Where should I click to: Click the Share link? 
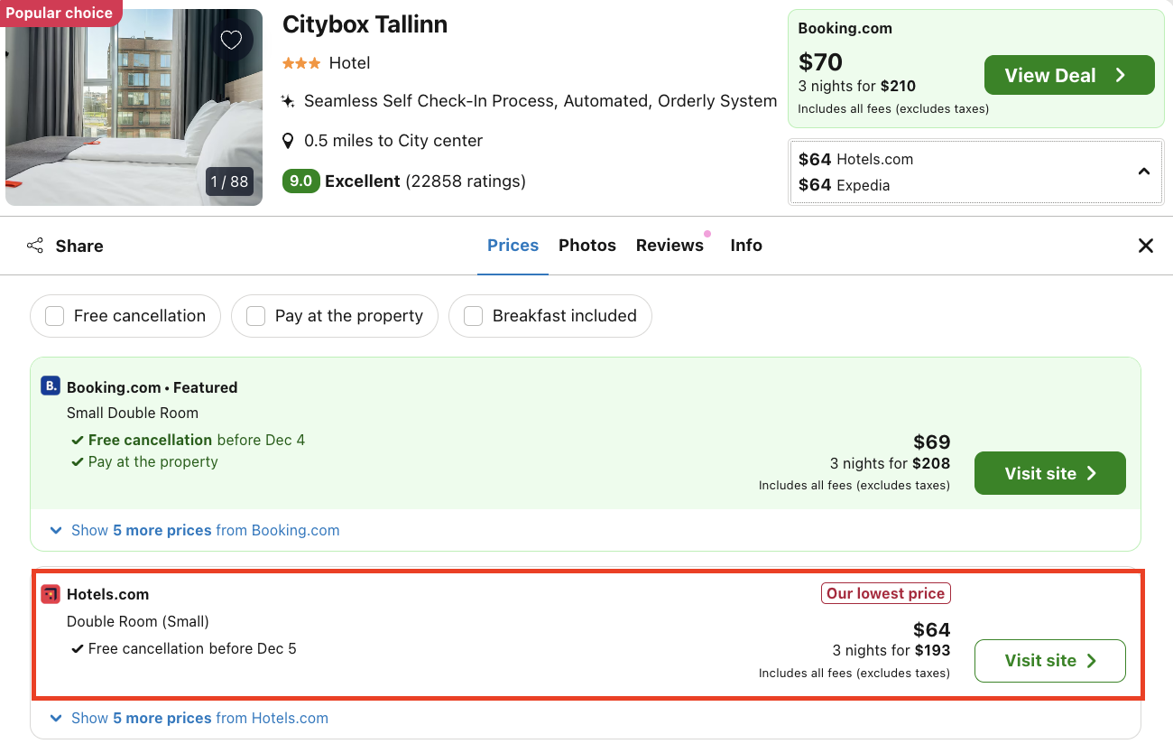(x=79, y=246)
